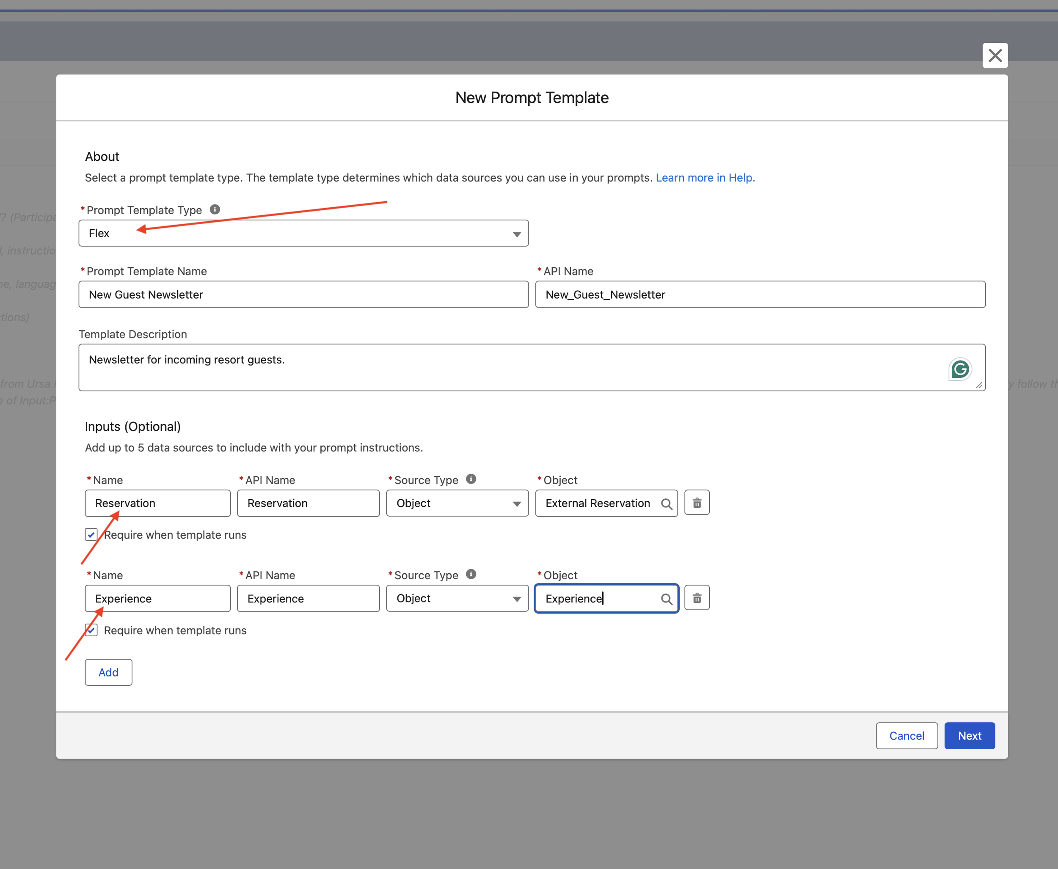
Task: Click search icon in Experience object field
Action: [x=666, y=599]
